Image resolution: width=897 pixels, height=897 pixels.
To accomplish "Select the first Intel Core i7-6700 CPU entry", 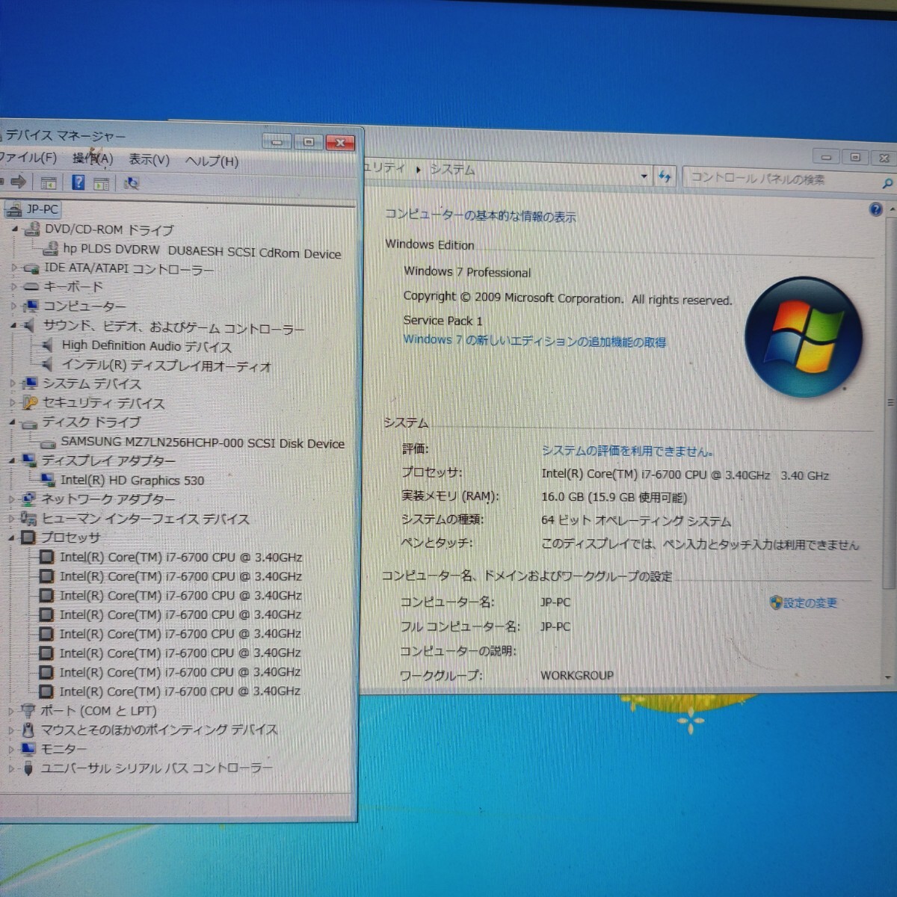I will pyautogui.click(x=181, y=557).
